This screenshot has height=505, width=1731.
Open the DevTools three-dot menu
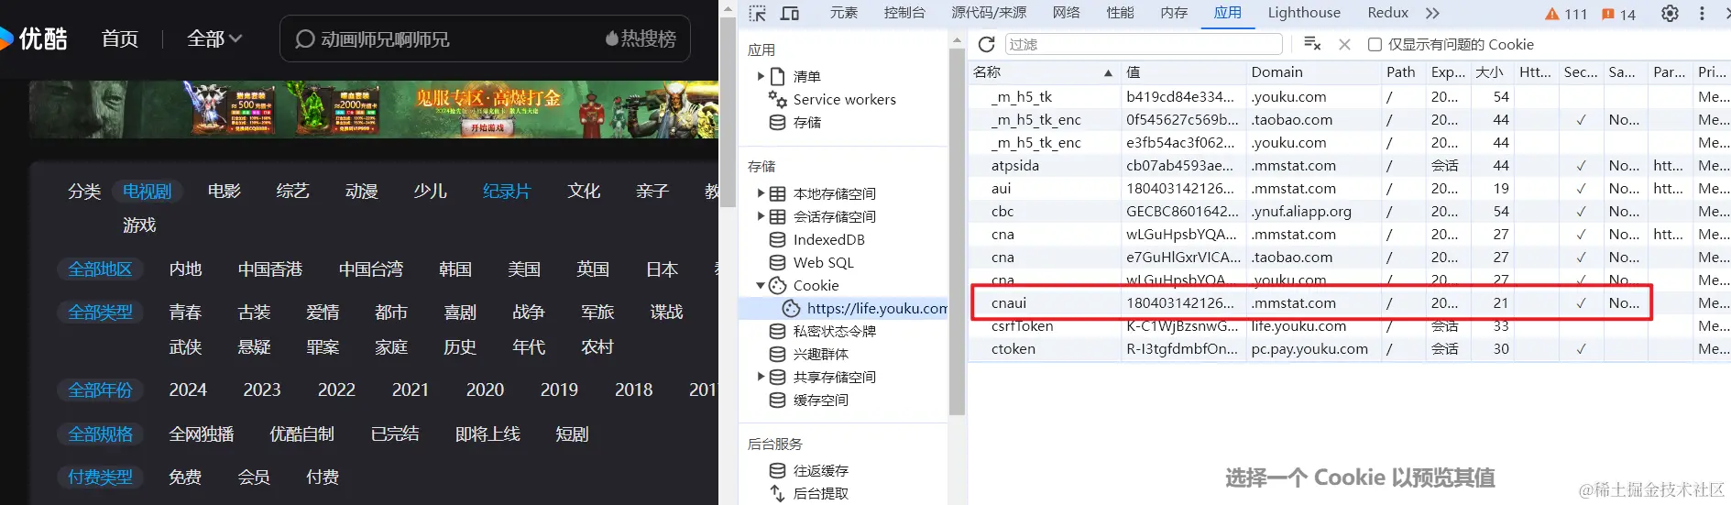pos(1702,13)
